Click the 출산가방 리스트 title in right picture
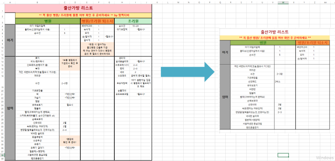335x161 pixels. [275, 32]
